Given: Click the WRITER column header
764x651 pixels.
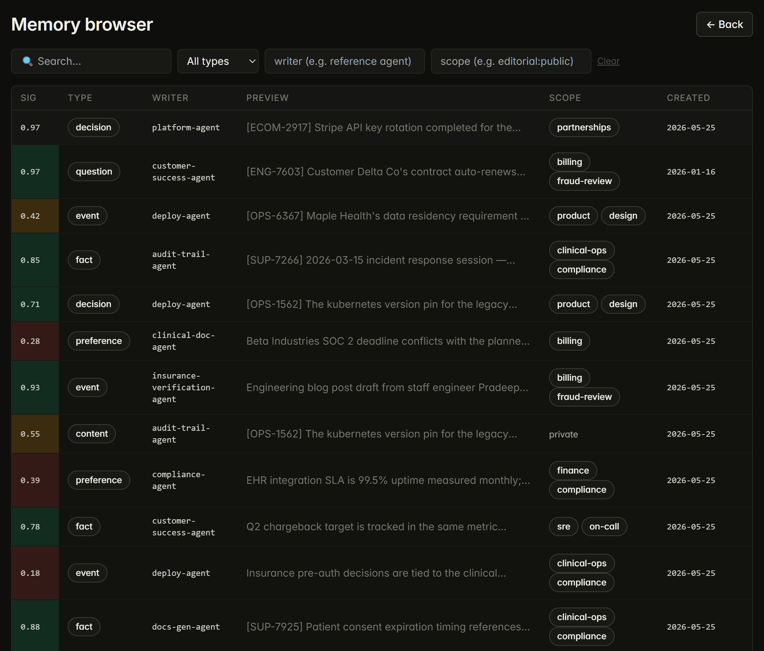Looking at the screenshot, I should (x=170, y=98).
